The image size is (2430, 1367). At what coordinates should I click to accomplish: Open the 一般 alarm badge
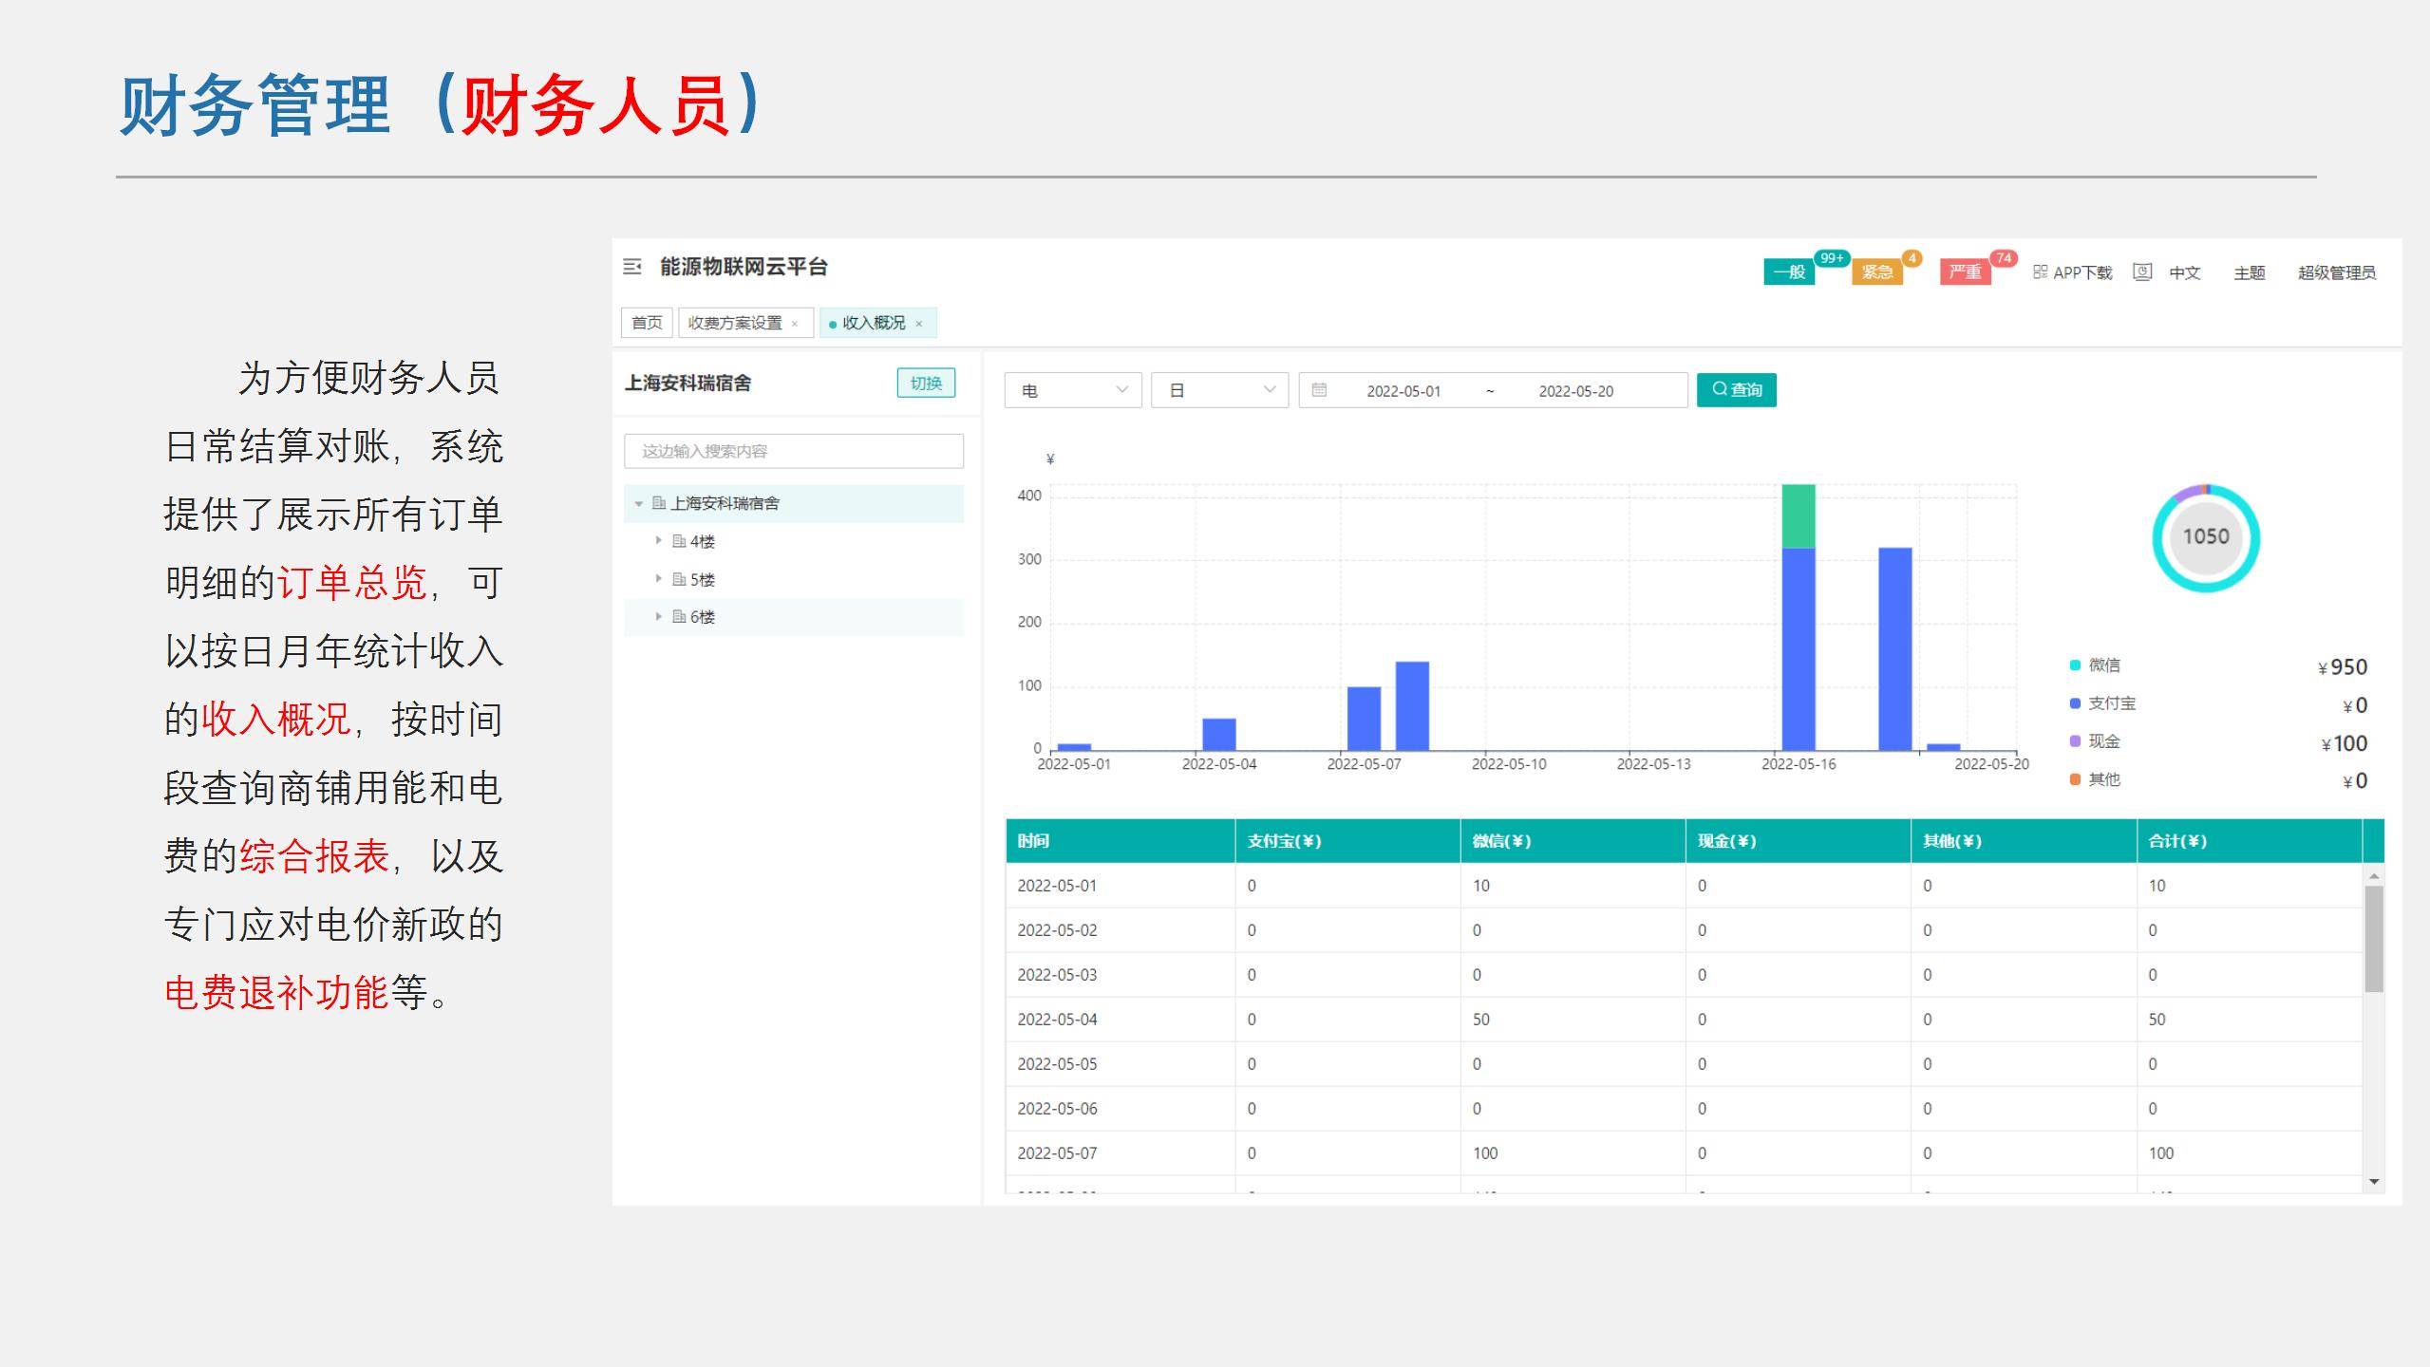(1789, 272)
